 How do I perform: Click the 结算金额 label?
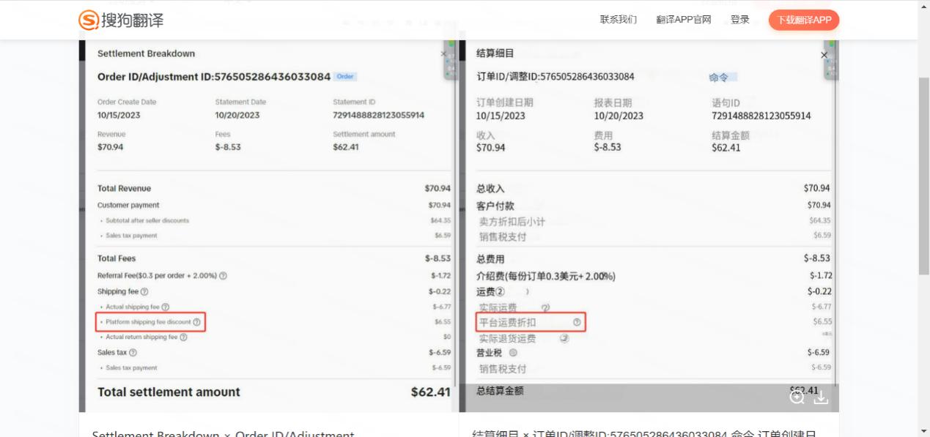pyautogui.click(x=731, y=135)
